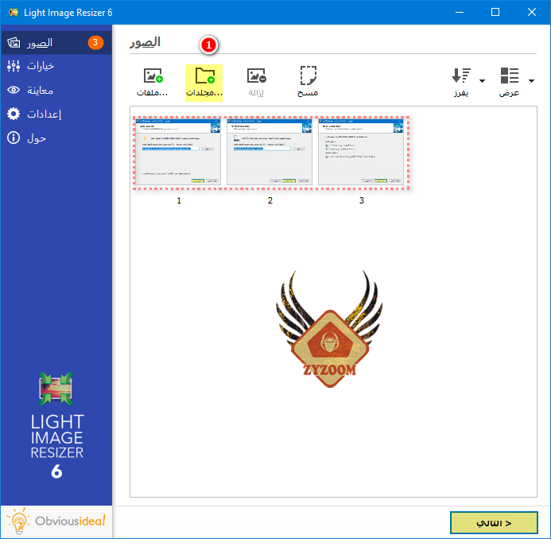This screenshot has width=551, height=539.
Task: Click the Obviousidea! logo link
Action: [x=56, y=521]
